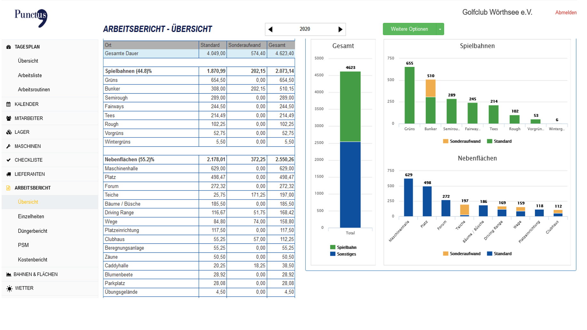This screenshot has width=587, height=330.
Task: Open the LAGER menu item
Action: click(22, 132)
